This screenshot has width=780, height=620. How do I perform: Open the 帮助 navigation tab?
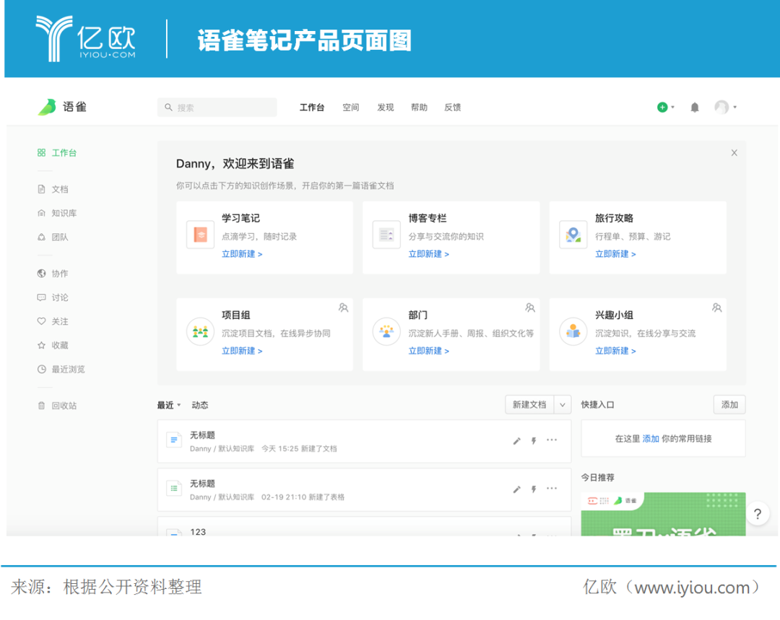tap(420, 108)
